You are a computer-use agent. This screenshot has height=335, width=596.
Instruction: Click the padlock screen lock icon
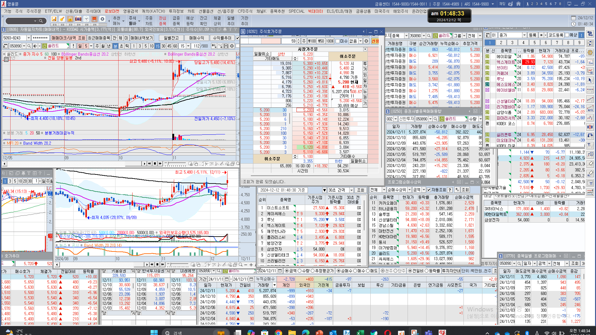[x=70, y=19]
